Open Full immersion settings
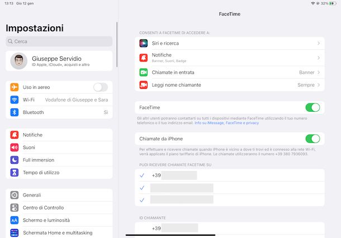The image size is (341, 238). coord(59,160)
